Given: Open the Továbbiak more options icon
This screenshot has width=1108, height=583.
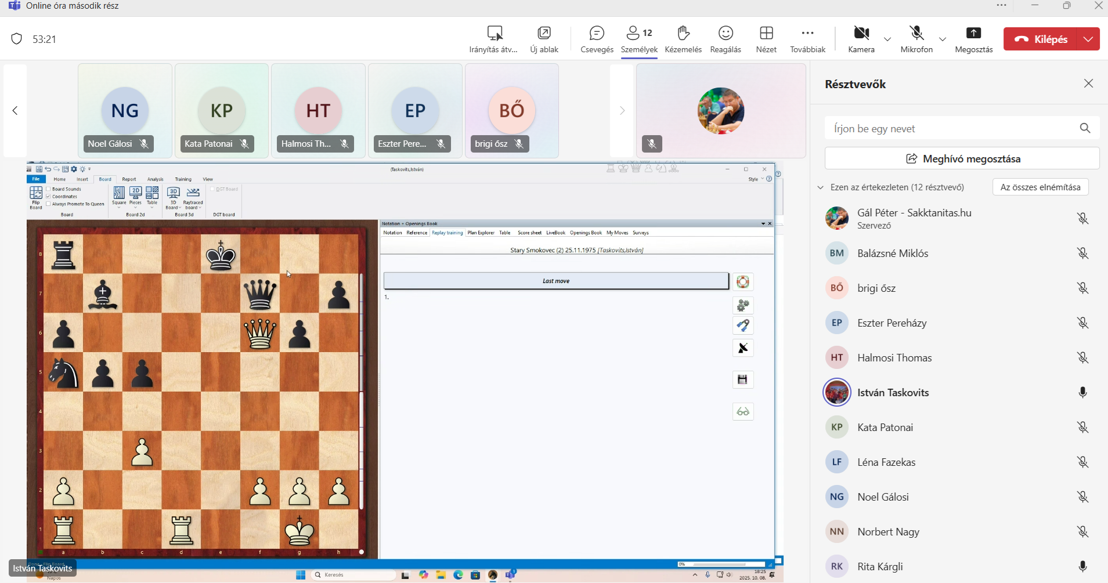Looking at the screenshot, I should [807, 34].
